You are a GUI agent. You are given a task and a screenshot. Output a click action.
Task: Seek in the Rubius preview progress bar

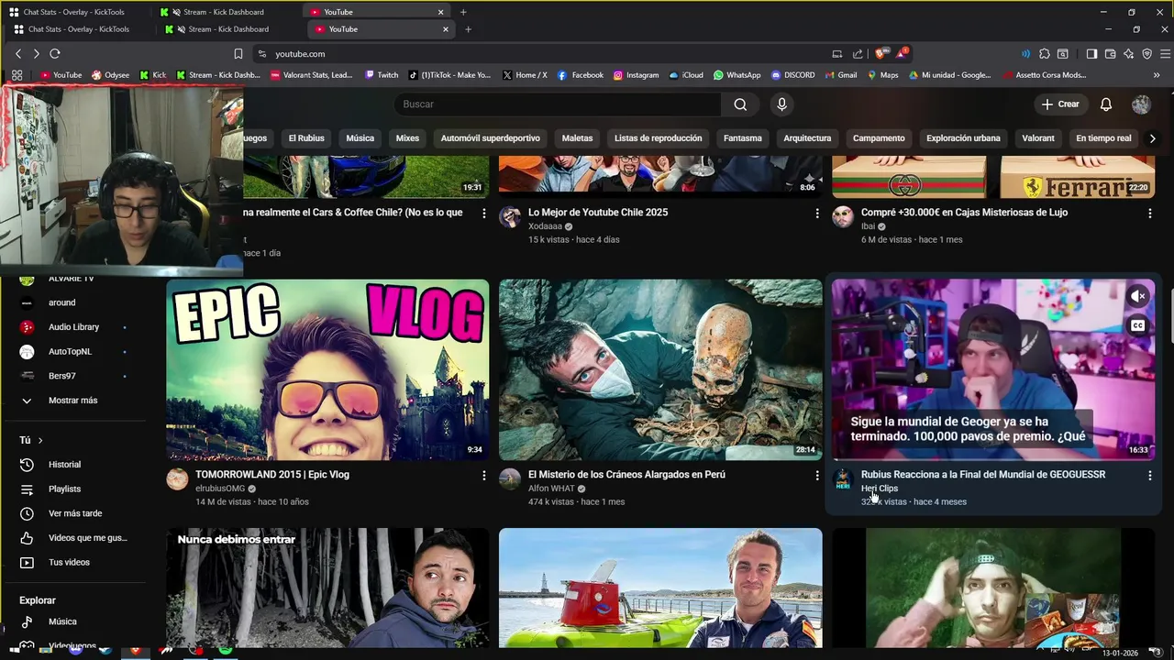point(993,459)
